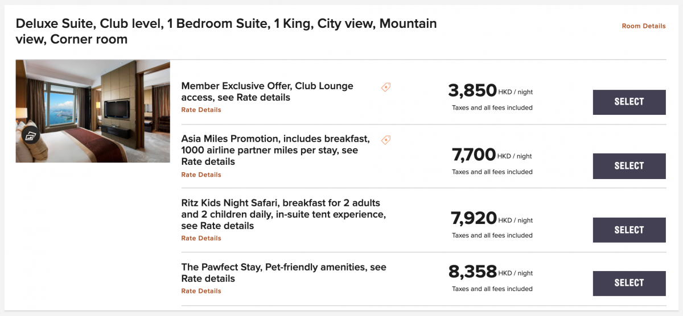Open the photo gallery icon on room image
The height and width of the screenshot is (316, 683).
pos(30,136)
